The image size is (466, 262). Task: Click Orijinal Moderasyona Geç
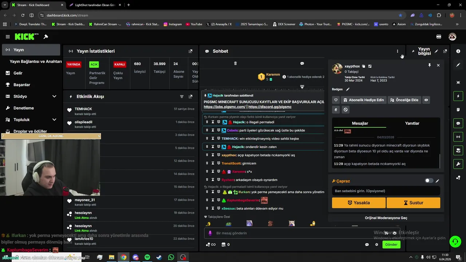(386, 218)
